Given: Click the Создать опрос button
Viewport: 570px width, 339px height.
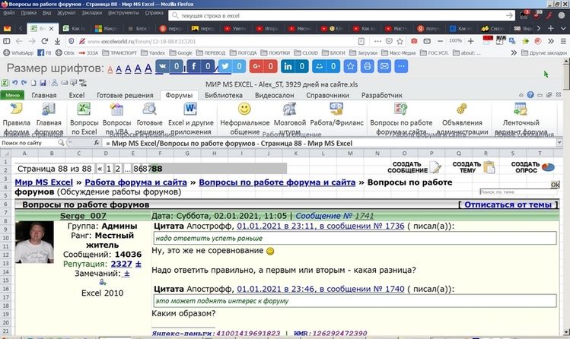Looking at the screenshot, I should 533,167.
